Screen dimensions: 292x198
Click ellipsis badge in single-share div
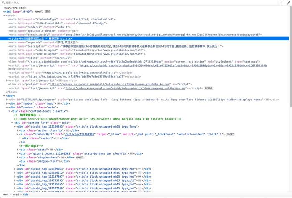[63, 158]
